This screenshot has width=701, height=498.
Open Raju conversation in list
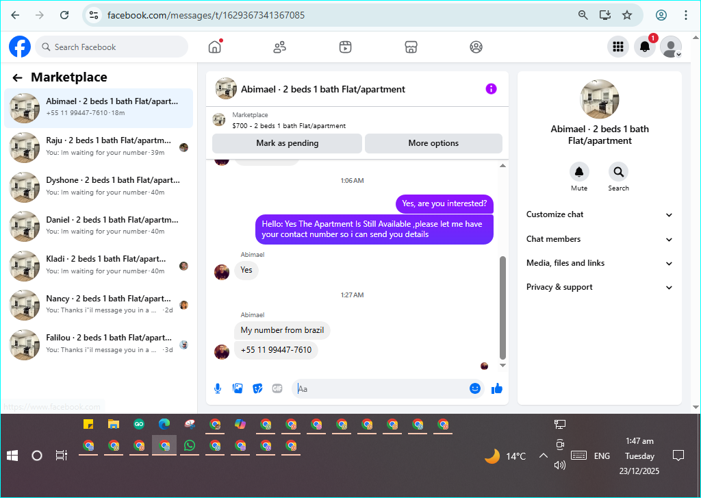point(99,147)
